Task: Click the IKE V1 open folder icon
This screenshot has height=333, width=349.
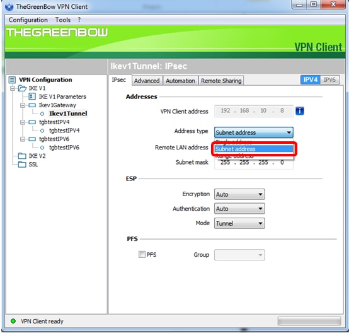Action: pyautogui.click(x=22, y=88)
